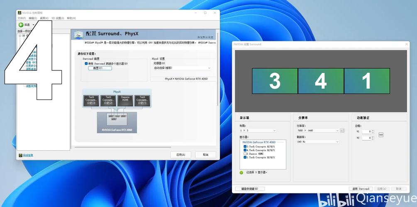Click 取消 in the NVIDIA Control Panel
The height and width of the screenshot is (207, 417).
[205, 155]
